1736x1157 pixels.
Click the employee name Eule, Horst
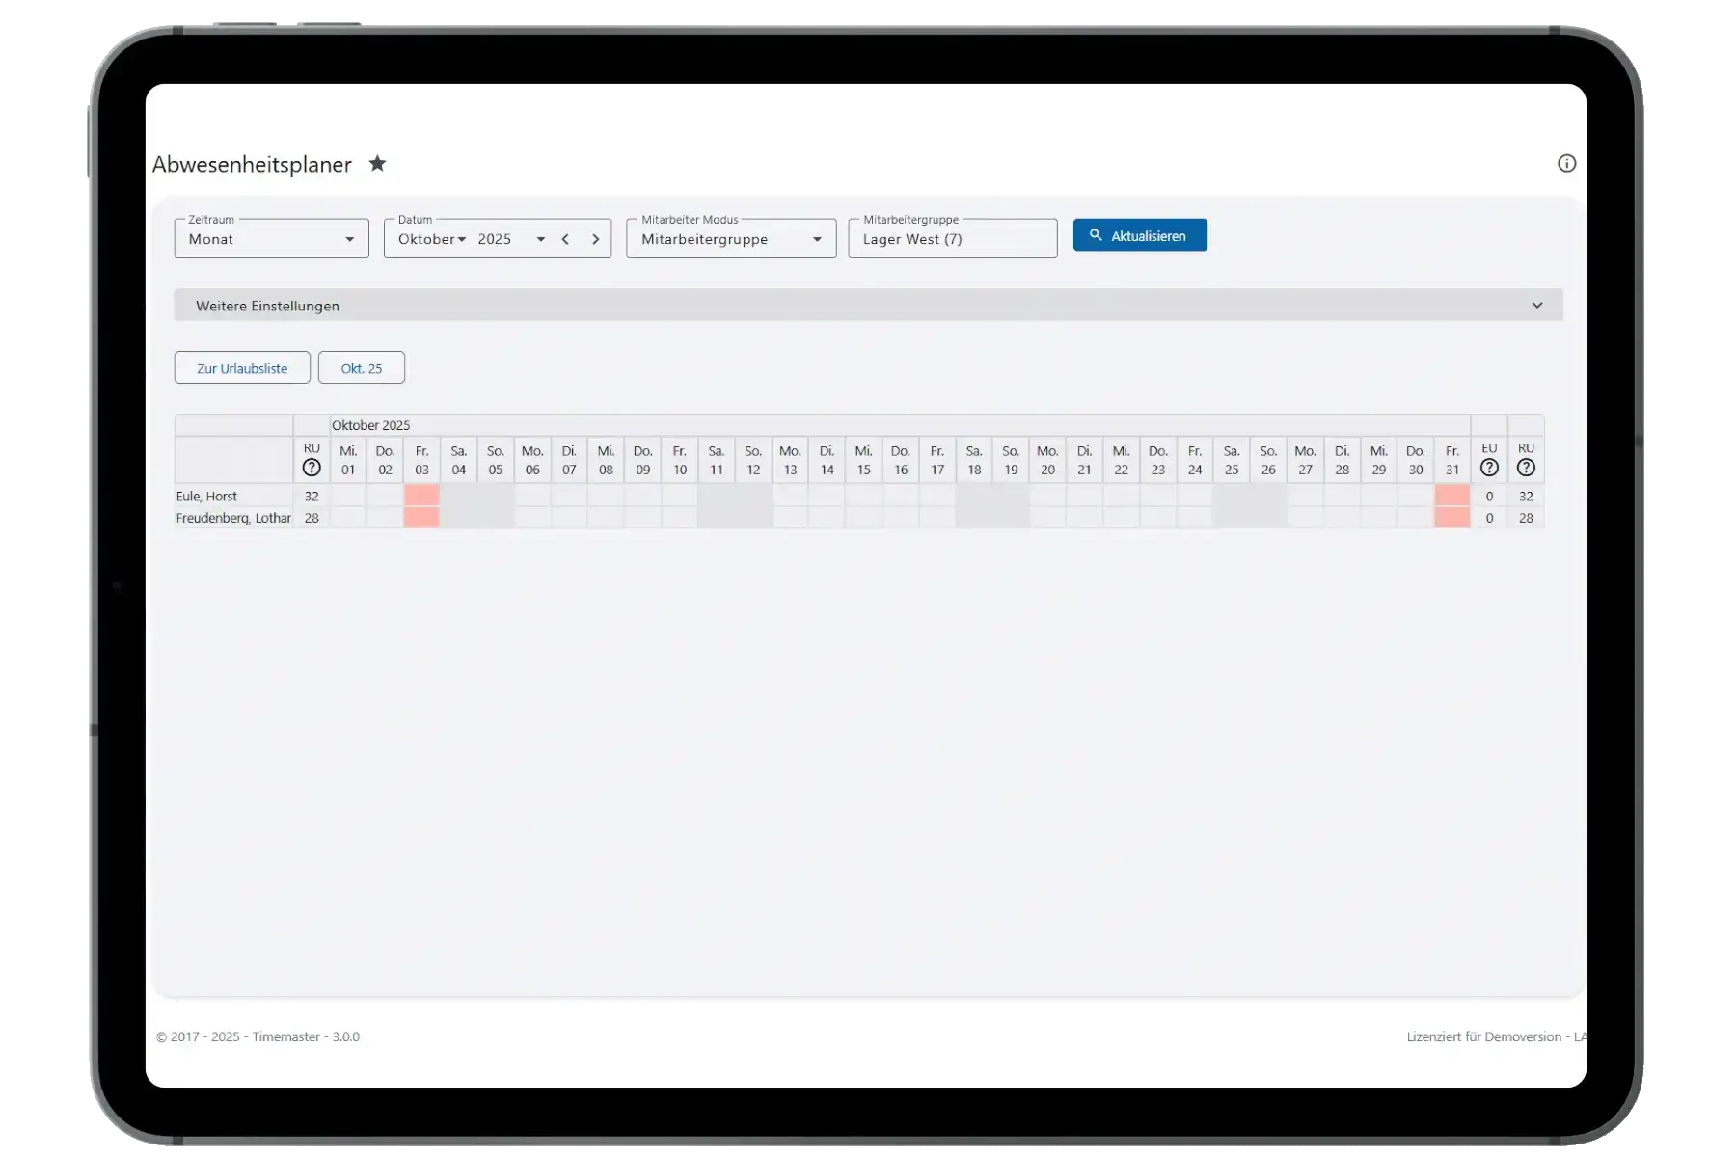tap(206, 496)
